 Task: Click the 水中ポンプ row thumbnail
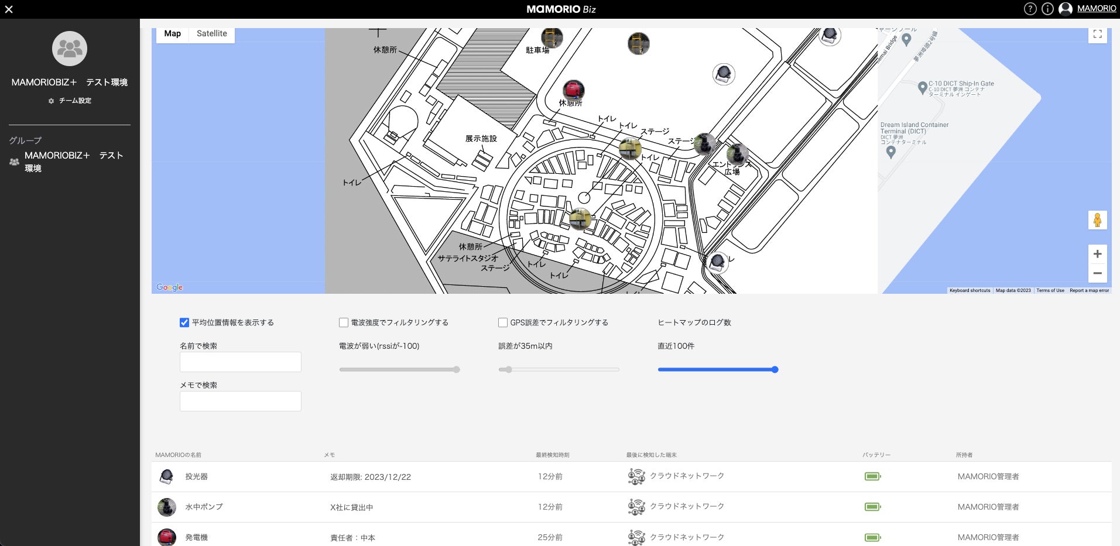click(167, 507)
